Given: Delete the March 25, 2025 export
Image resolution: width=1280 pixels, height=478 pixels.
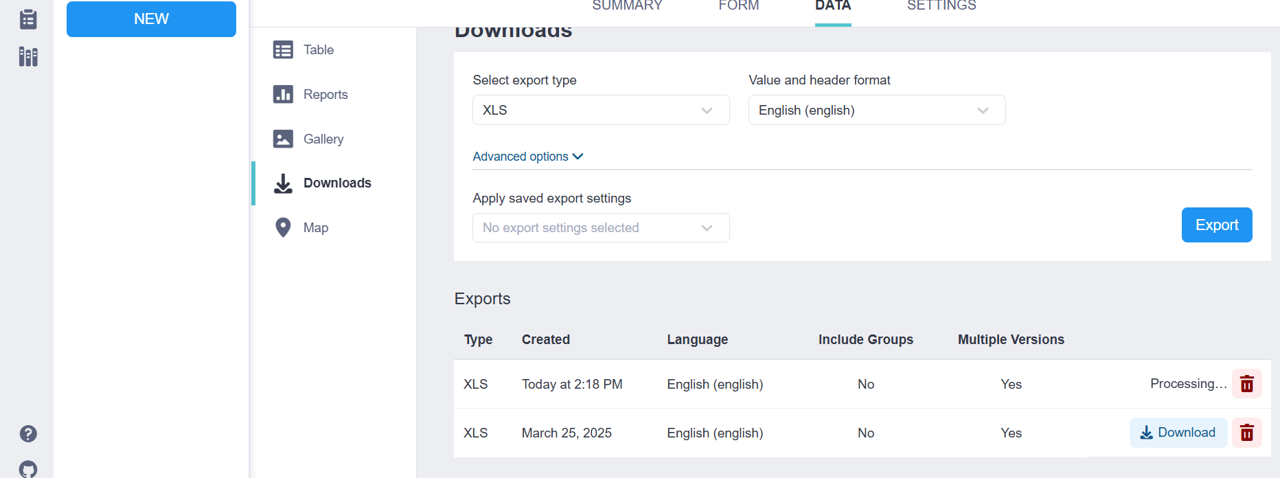Looking at the screenshot, I should (1246, 433).
